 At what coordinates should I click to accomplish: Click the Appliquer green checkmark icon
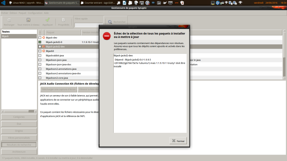coord(48,20)
